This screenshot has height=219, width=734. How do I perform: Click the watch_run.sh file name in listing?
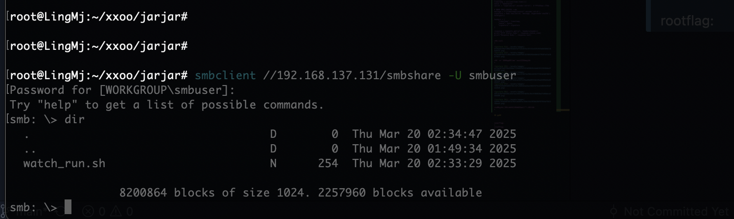64,163
